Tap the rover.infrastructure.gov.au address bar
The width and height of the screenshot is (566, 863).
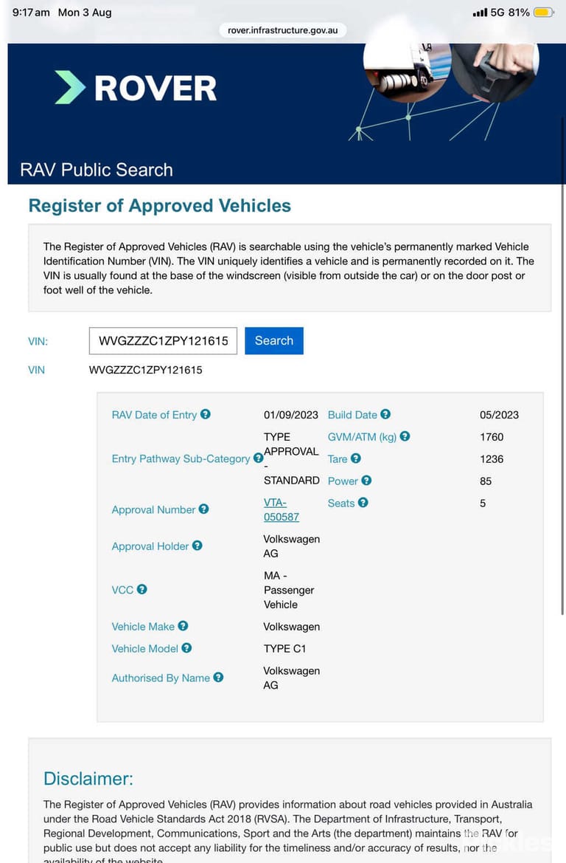[x=283, y=30]
